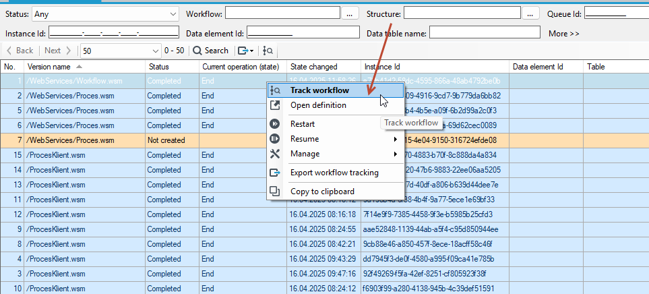The width and height of the screenshot is (649, 294).
Task: Click timestamp 16.04.2025 09:43:29
Action: [x=322, y=259]
